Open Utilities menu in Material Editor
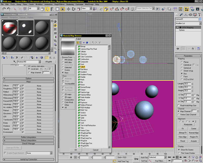This screenshot has height=163, width=203. click(30, 17)
